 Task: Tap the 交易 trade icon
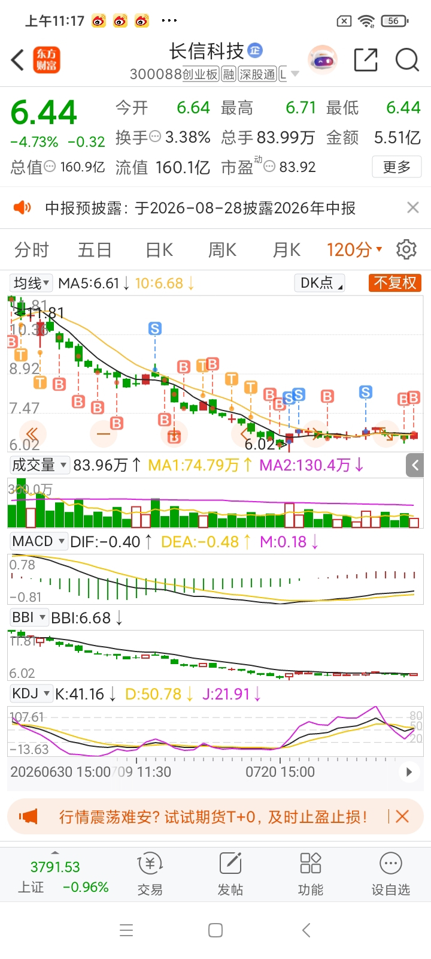pos(150,874)
